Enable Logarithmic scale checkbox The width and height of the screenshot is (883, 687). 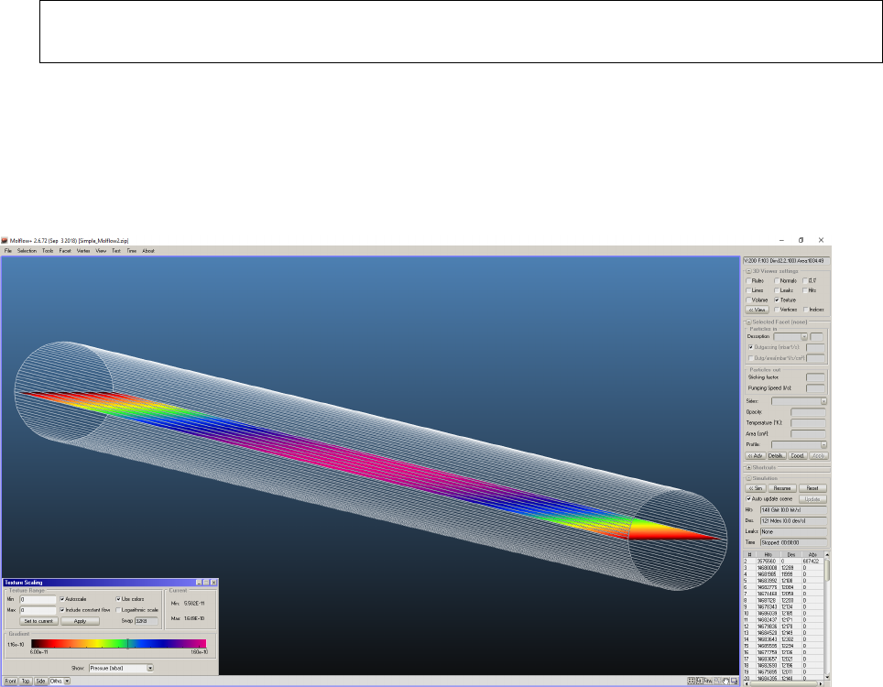click(118, 610)
